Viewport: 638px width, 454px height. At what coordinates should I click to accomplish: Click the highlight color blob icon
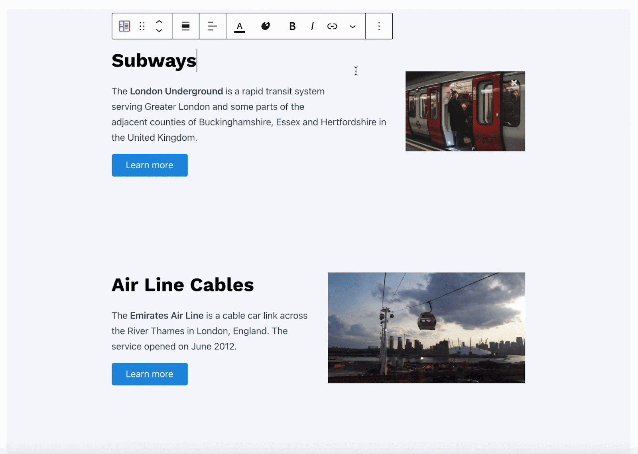pos(266,26)
